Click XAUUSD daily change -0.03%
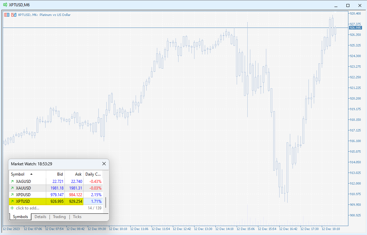Image resolution: width=367 pixels, height=235 pixels. click(x=95, y=188)
